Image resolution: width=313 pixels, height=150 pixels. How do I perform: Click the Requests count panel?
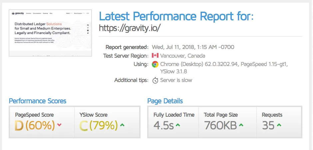(279, 122)
